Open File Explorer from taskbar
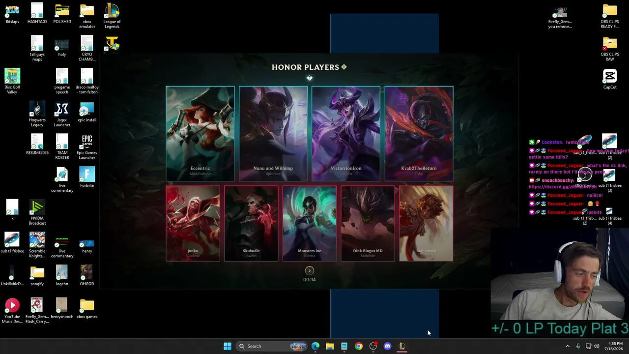The width and height of the screenshot is (629, 354). pyautogui.click(x=330, y=346)
